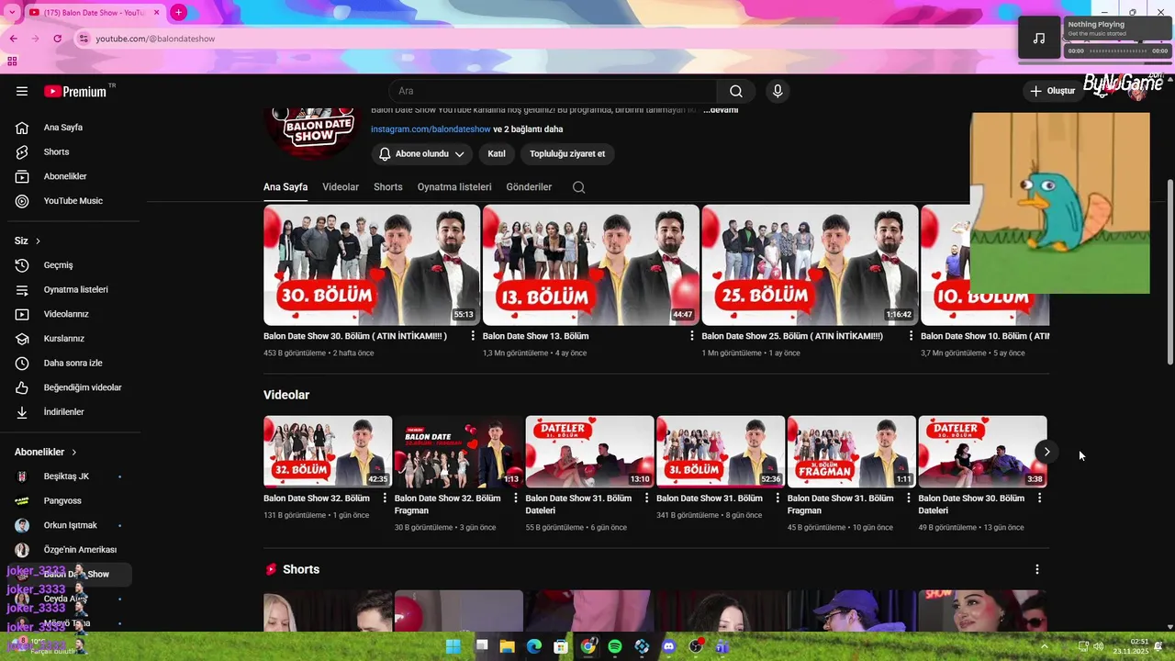1175x661 pixels.
Task: Click the Katıl button
Action: [x=497, y=154]
